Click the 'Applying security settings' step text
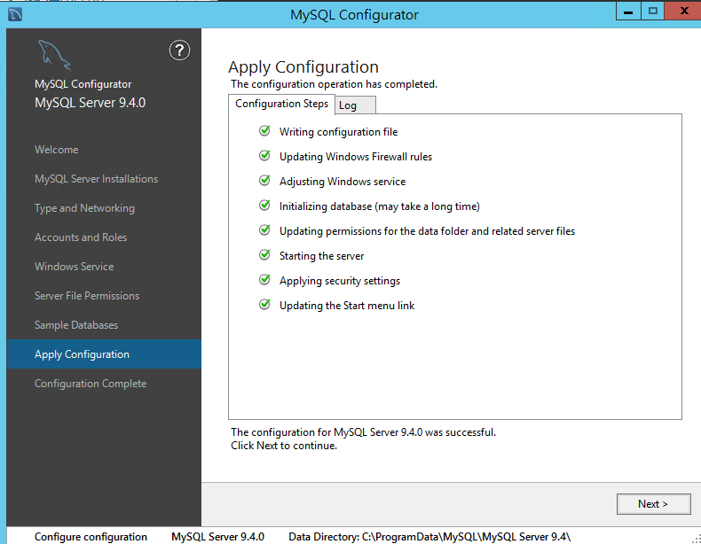 pyautogui.click(x=340, y=281)
